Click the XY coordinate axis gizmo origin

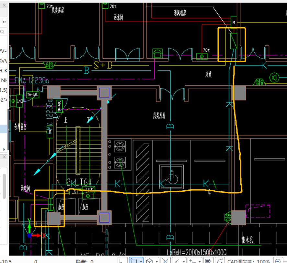(29, 235)
